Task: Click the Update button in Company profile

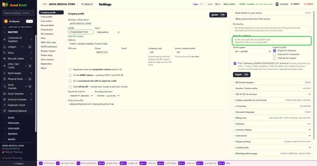Action: coord(218,15)
